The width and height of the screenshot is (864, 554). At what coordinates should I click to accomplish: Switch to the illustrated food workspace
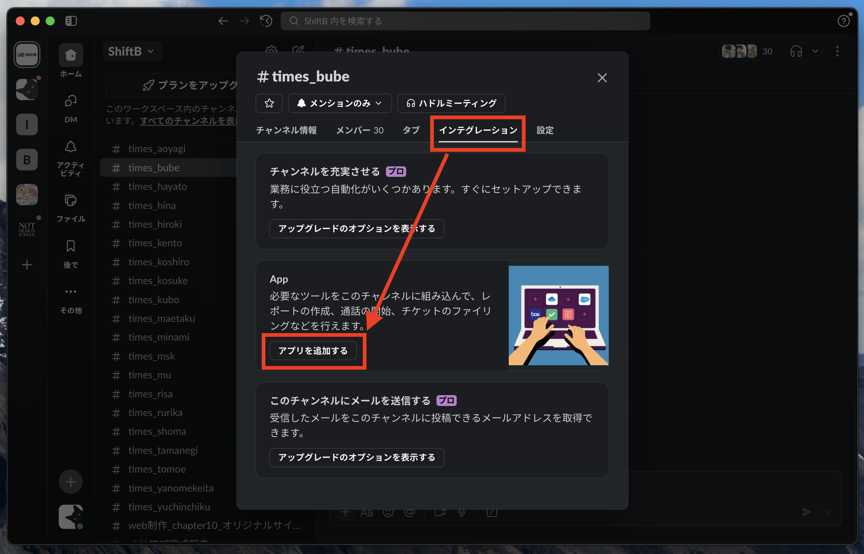coord(27,194)
